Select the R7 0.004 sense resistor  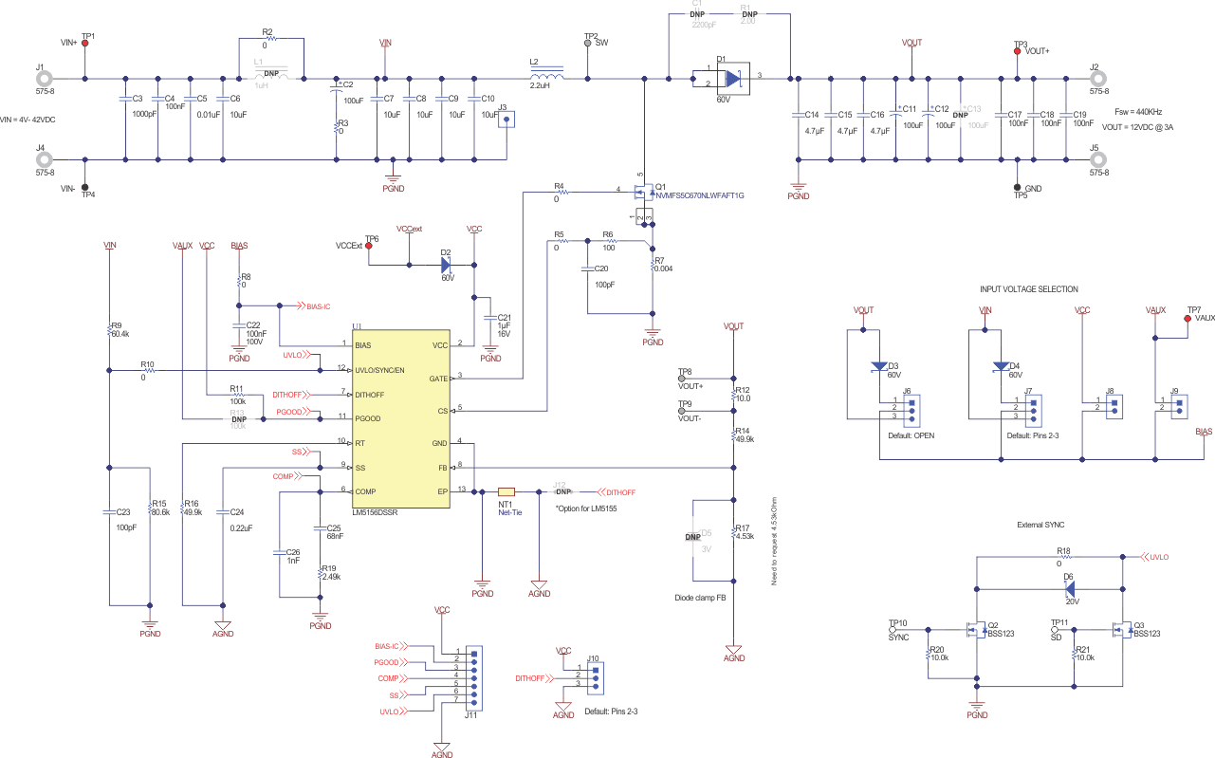tap(653, 266)
